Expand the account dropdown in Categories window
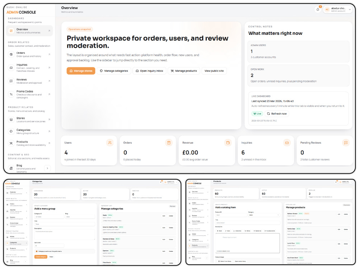The image size is (359, 269). [171, 182]
